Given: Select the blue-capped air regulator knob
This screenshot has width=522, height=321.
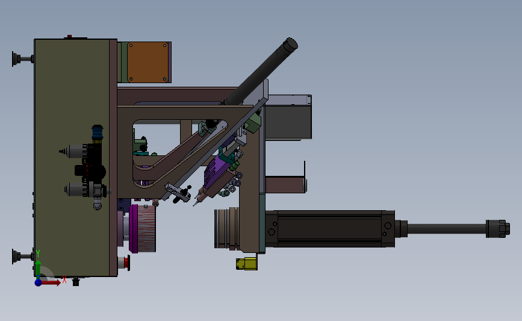Looking at the screenshot, I should coord(97,132).
